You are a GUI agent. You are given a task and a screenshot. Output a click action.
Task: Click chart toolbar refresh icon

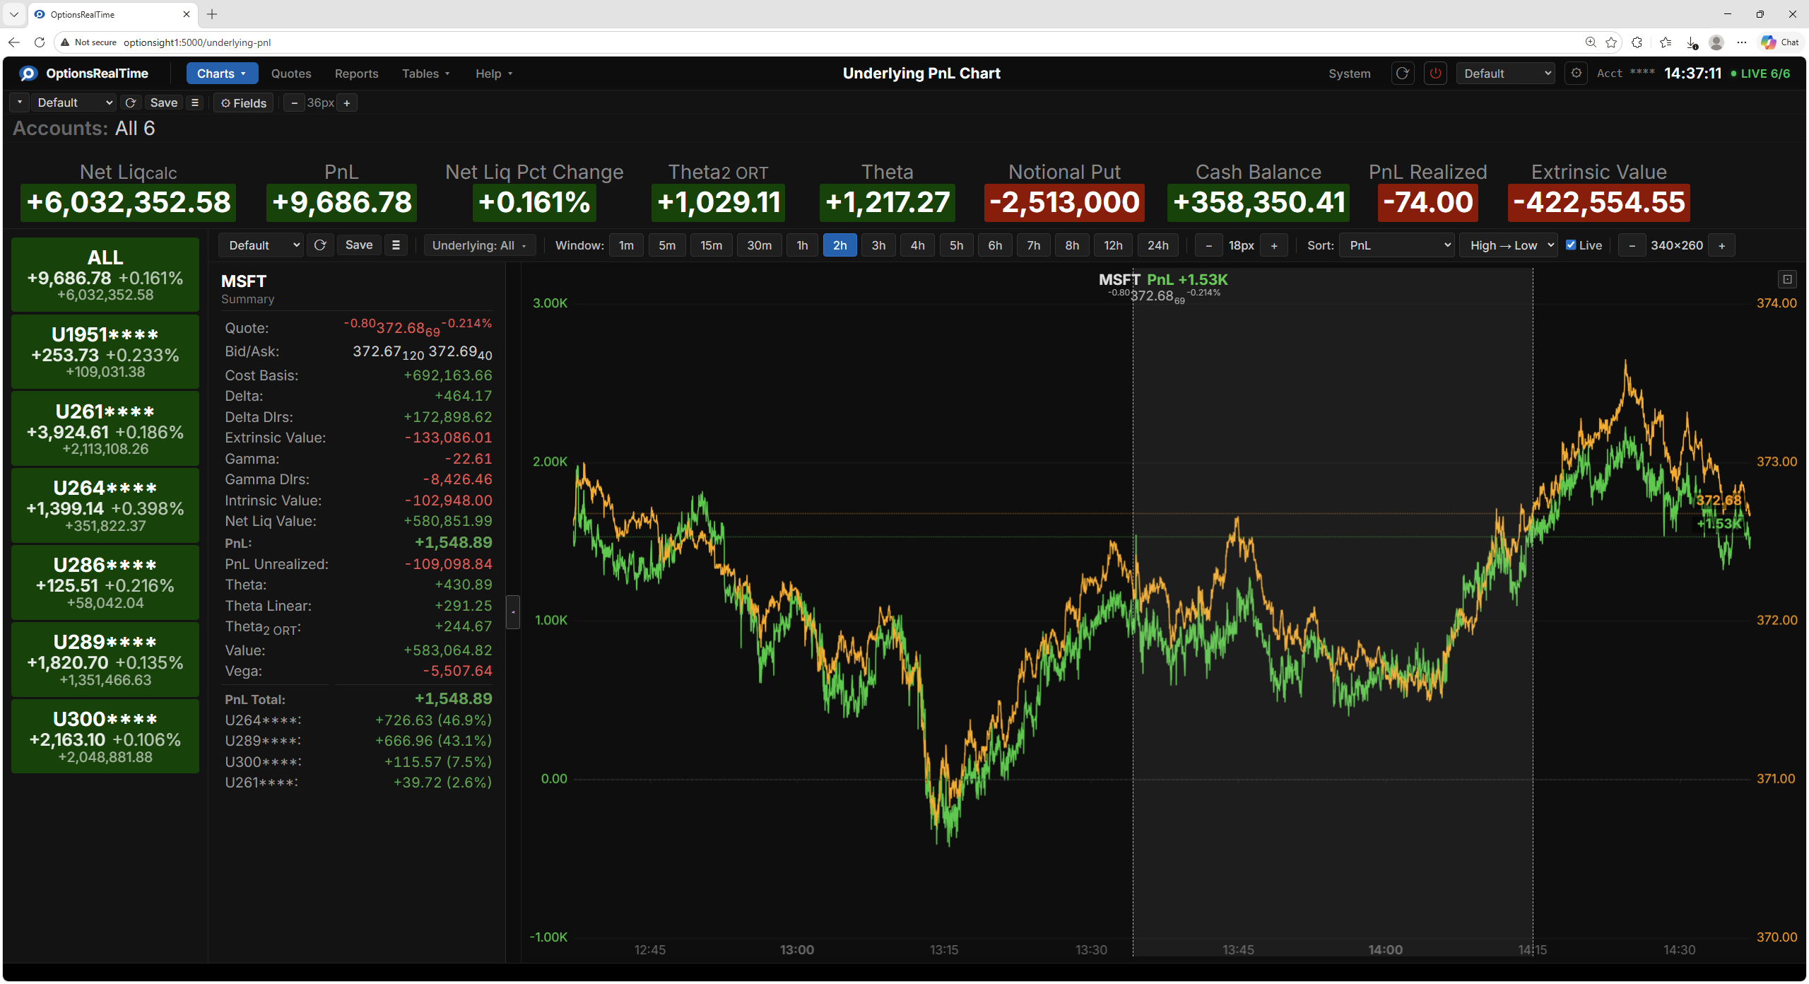pos(320,245)
